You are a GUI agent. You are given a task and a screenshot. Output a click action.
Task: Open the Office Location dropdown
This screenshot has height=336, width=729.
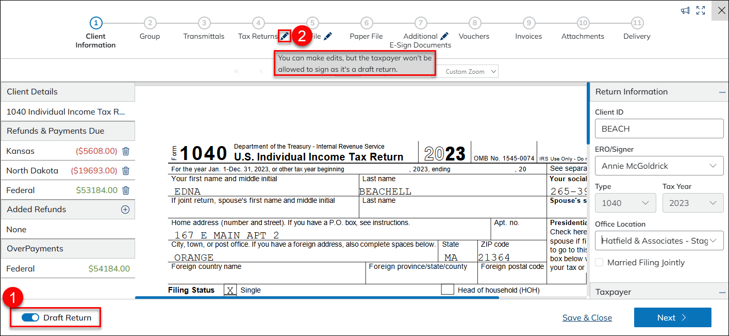point(659,241)
